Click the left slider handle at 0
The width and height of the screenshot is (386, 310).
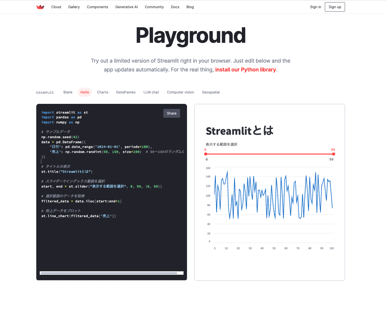206,154
